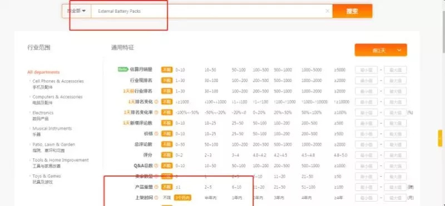The width and height of the screenshot is (445, 206).
Task: Open help icon beside 产品重量
Action: (156, 187)
